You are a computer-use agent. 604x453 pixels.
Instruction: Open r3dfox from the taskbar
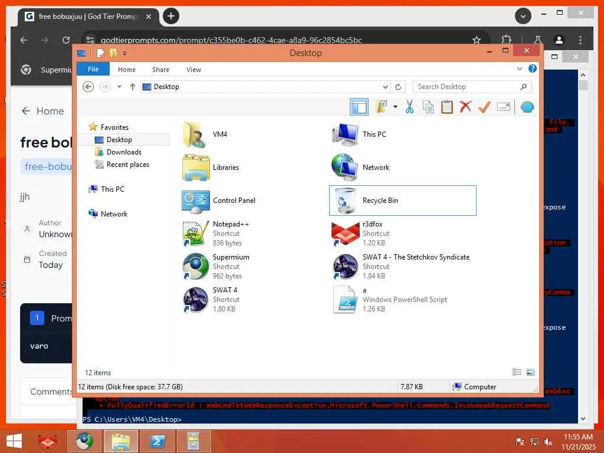pos(48,441)
